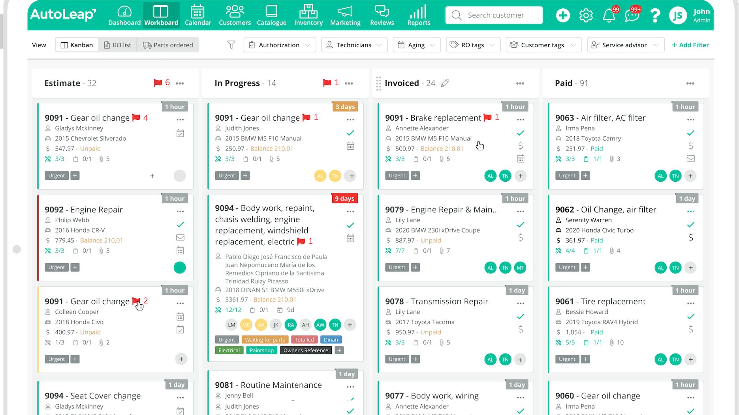Click the yellow AL technician avatar on Judith Jones card
The image size is (739, 415).
(x=320, y=176)
